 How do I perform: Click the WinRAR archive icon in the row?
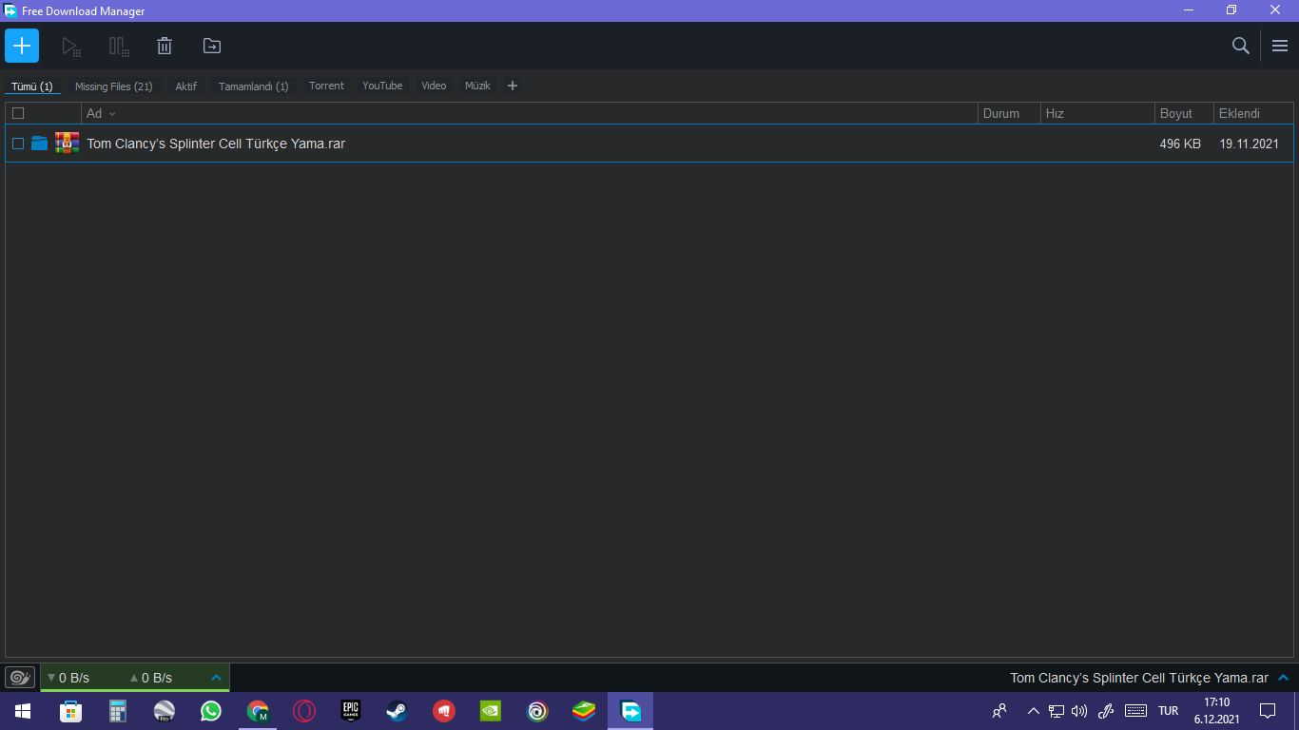(67, 144)
